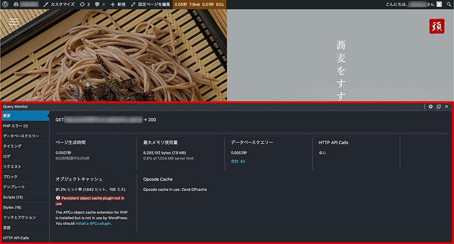Click the install a APCu plugin link
This screenshot has height=244, width=454.
(93, 223)
